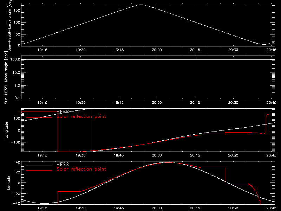Screen dimensions: 281x211
Task: Click white HESSI legend label in Latitude plot
Action: [x=63, y=164]
